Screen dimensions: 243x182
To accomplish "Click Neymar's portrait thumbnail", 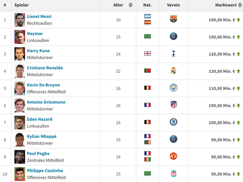I will pos(20,37).
